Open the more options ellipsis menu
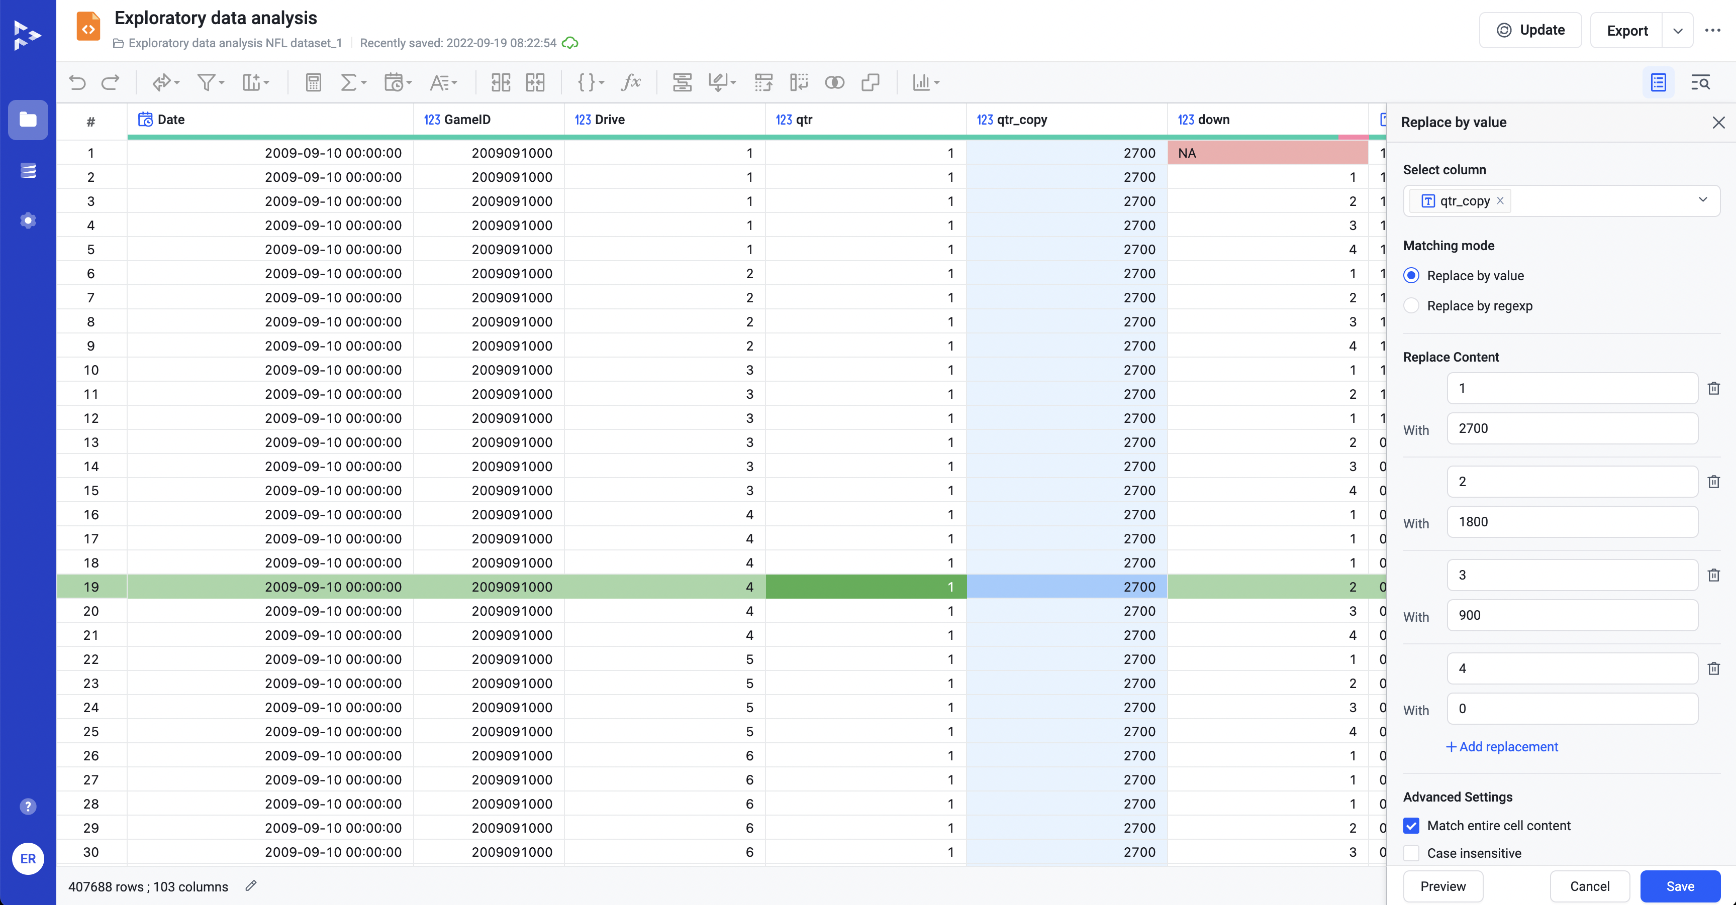Image resolution: width=1736 pixels, height=905 pixels. [1712, 30]
